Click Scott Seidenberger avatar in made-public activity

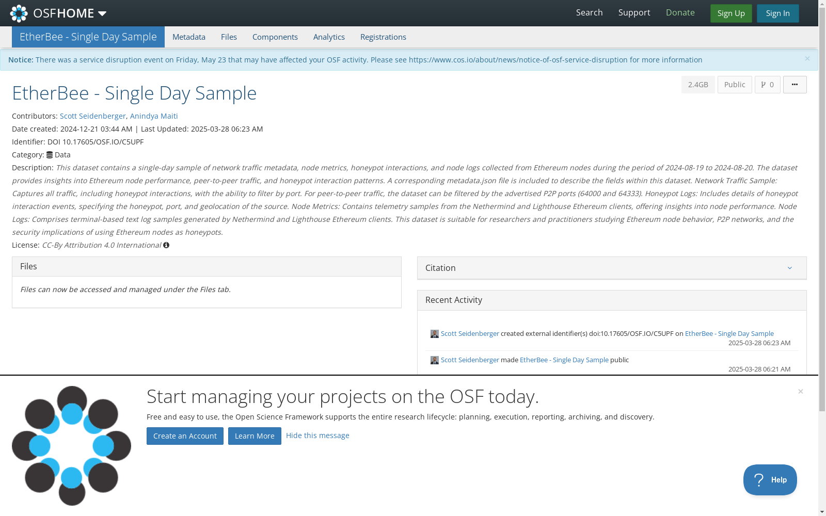coord(435,360)
